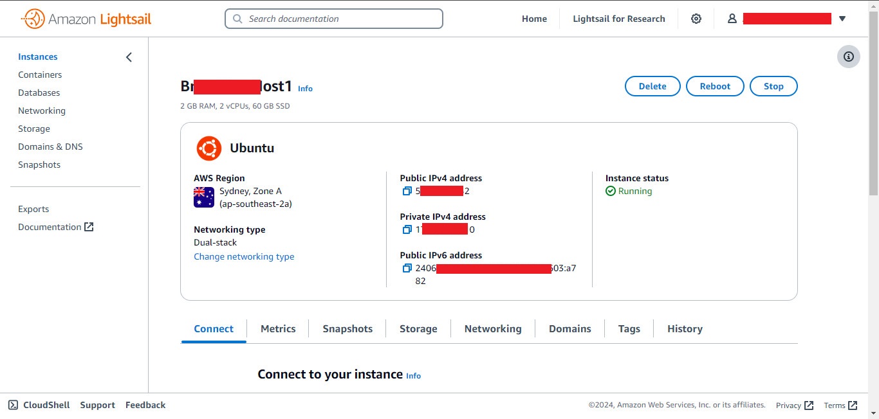Copy the Public IPv4 address

[407, 191]
